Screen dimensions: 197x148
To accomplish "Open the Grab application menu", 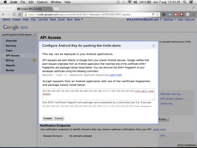I will pyautogui.click(x=14, y=2).
